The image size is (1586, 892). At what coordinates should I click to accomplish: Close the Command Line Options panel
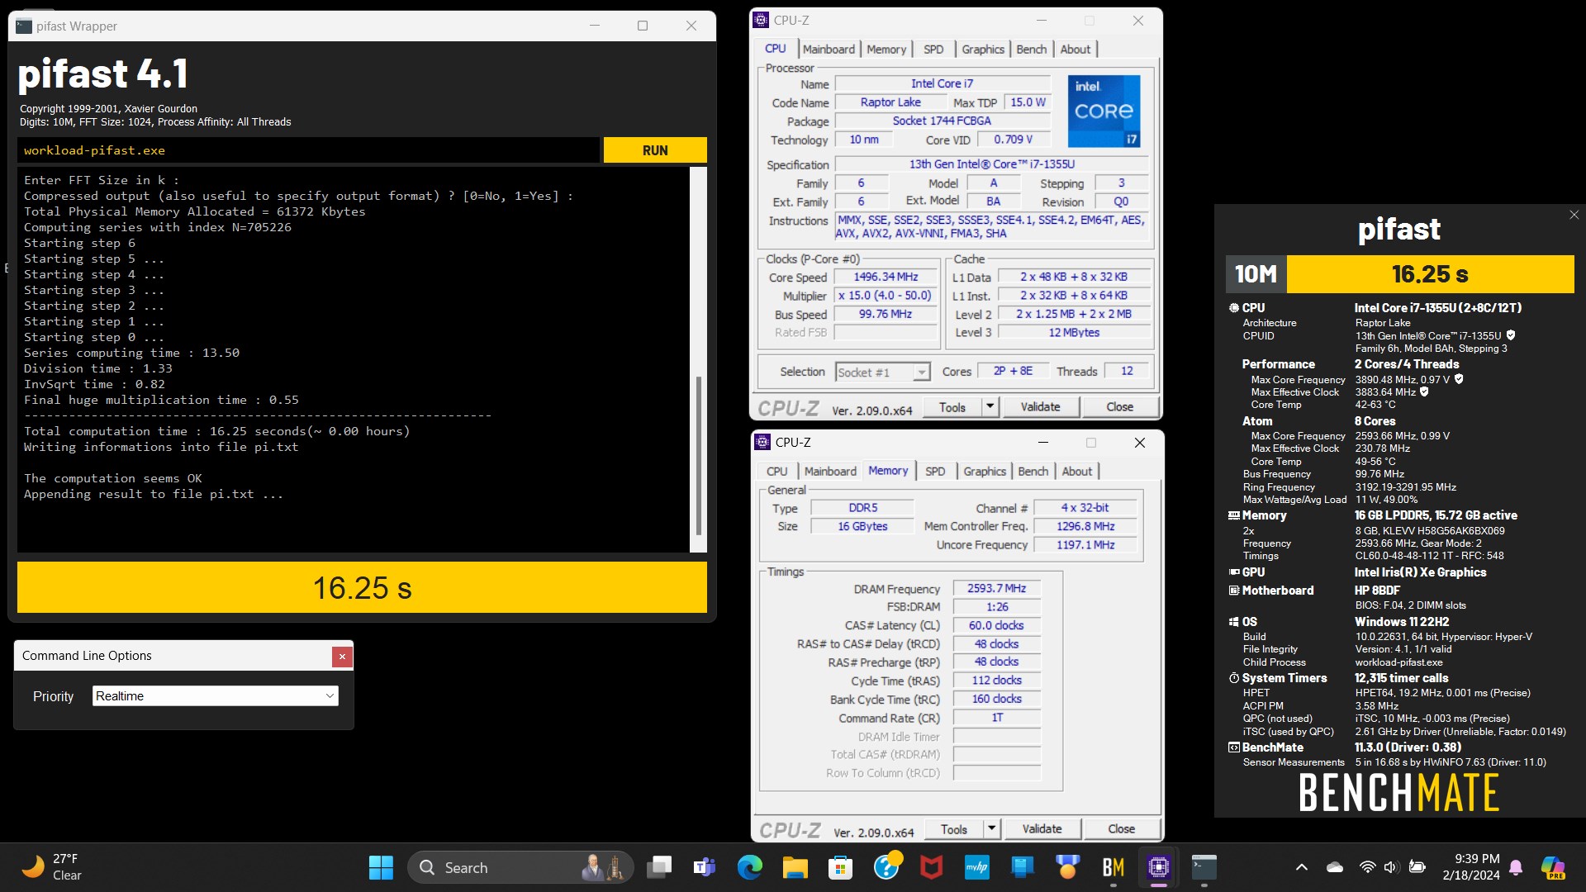[342, 657]
